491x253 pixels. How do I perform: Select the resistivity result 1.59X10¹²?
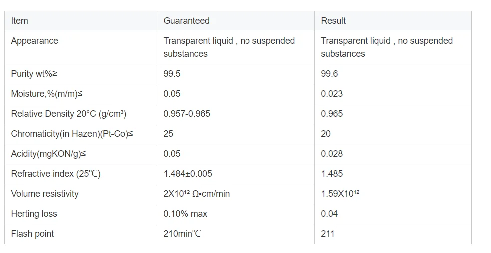(x=340, y=194)
